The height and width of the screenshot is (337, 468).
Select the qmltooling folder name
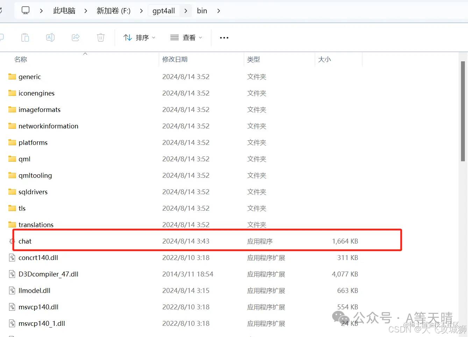coord(35,175)
